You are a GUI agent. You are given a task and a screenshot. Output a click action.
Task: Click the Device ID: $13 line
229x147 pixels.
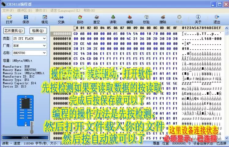[x=14, y=86]
